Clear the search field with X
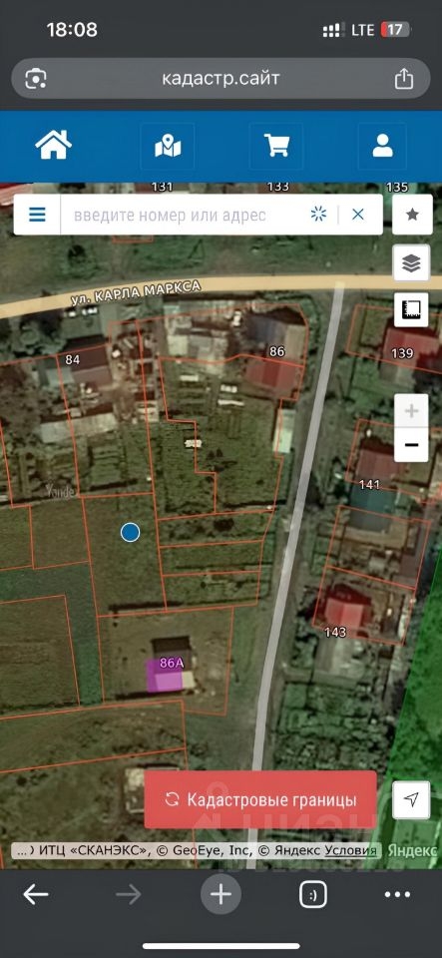442x958 pixels. [x=358, y=215]
